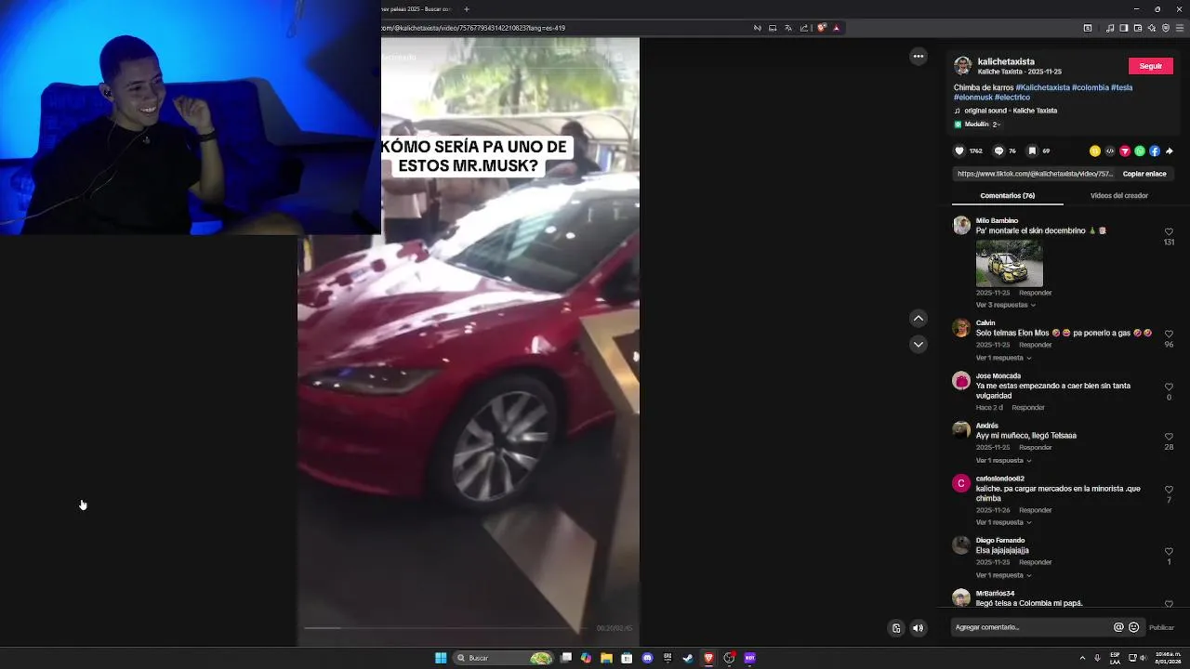1190x669 pixels.
Task: Like Andrés's comment
Action: coord(1169,437)
